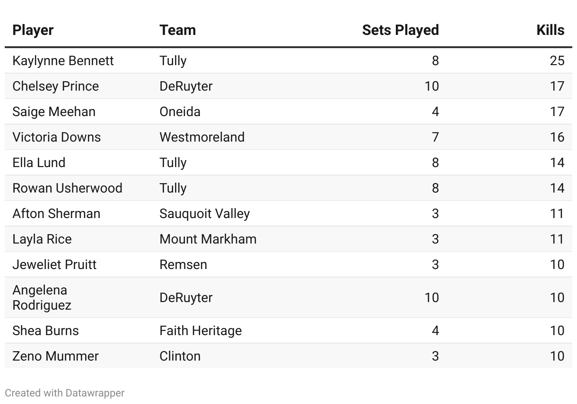Click the Player column header
The height and width of the screenshot is (404, 577).
pos(33,30)
